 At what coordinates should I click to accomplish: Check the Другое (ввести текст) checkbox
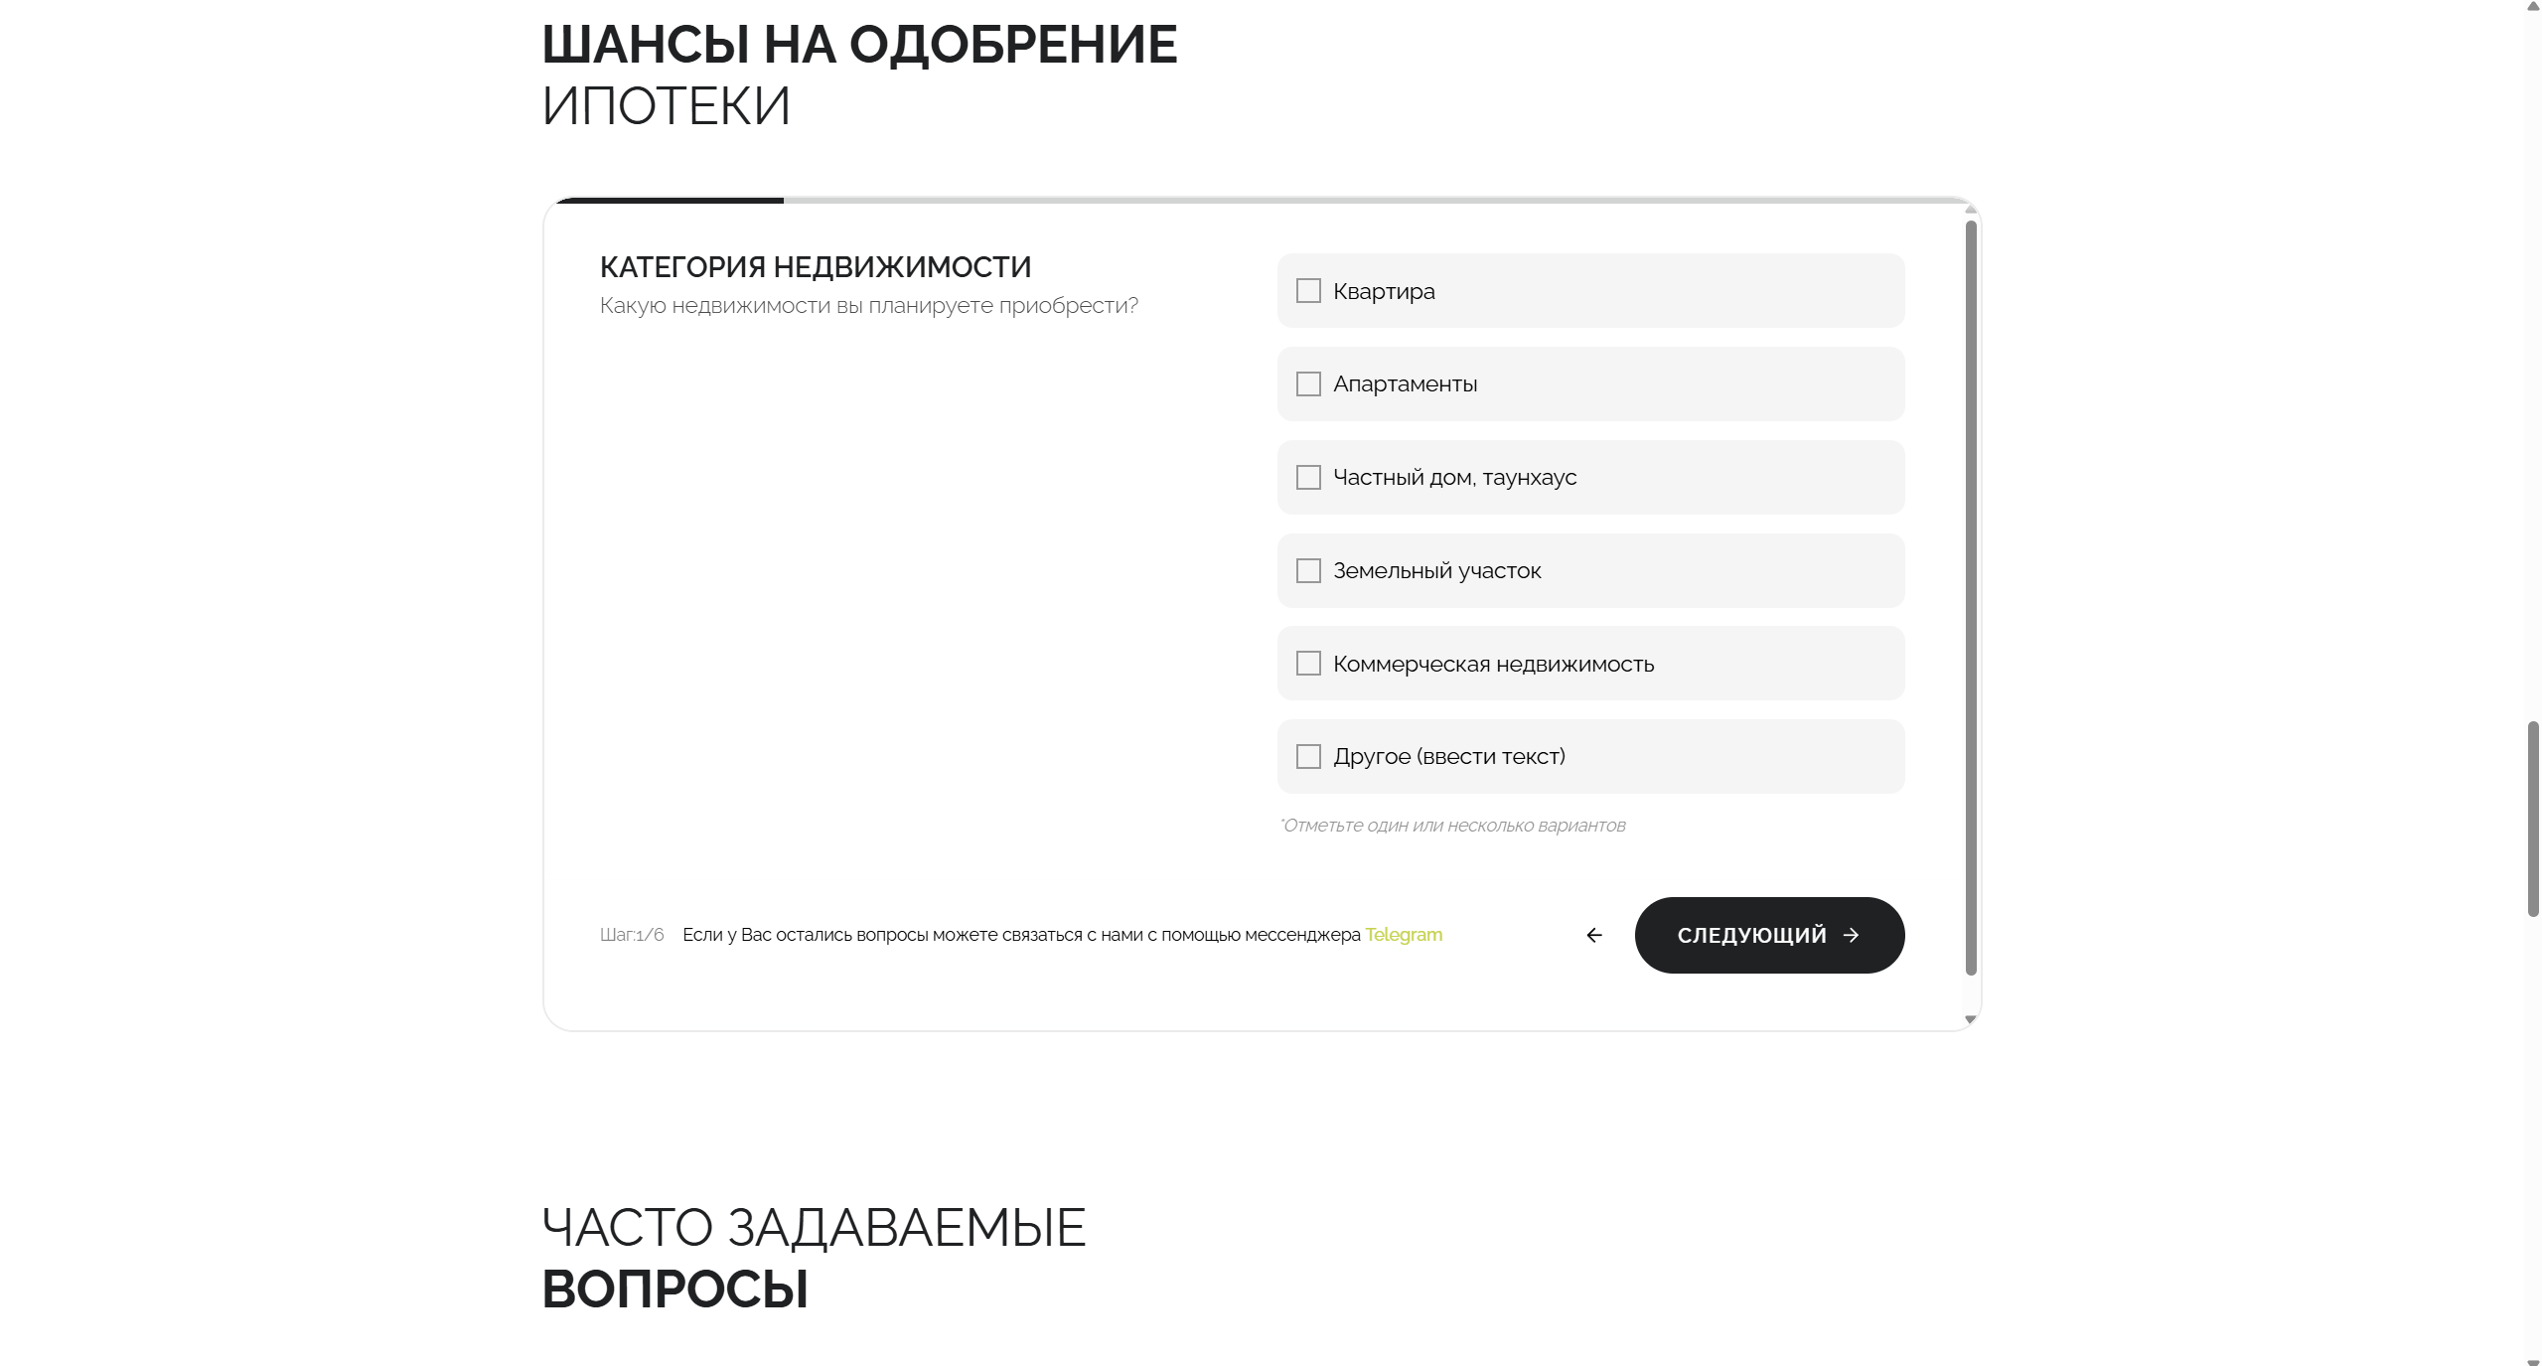tap(1308, 757)
